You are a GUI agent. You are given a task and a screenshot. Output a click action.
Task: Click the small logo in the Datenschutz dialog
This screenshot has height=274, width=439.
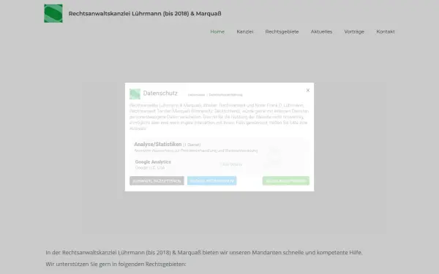tap(135, 94)
